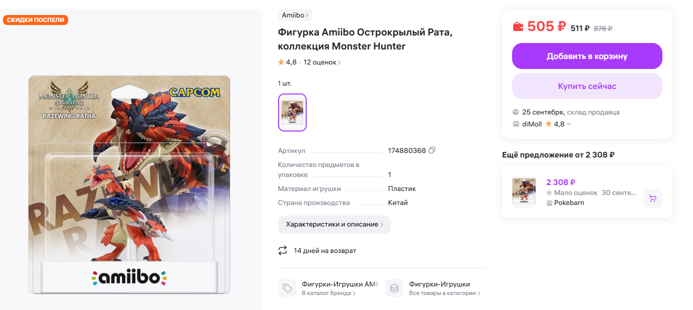Click the orange star next to the 4,8 product rating
This screenshot has height=310, width=693.
pos(281,62)
